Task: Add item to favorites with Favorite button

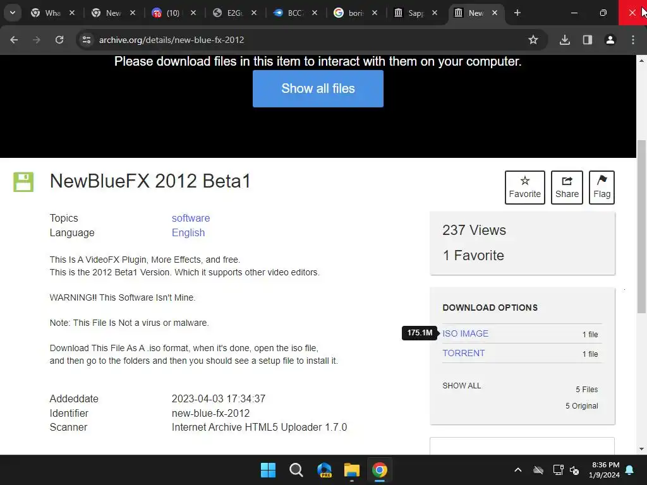Action: point(524,187)
